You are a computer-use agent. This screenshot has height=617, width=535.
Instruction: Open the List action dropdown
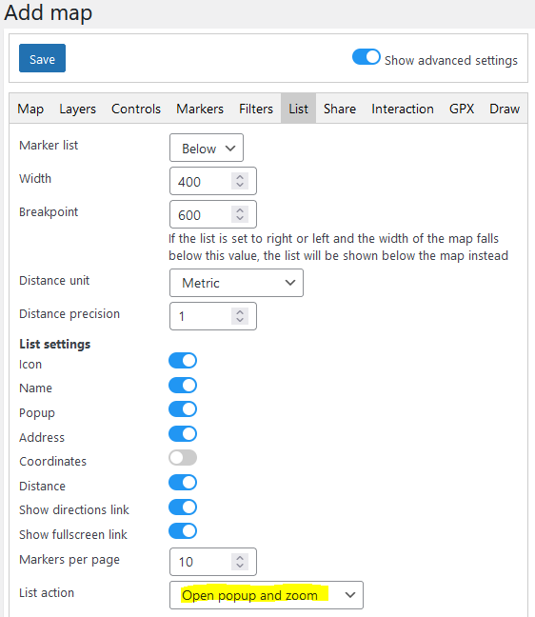click(267, 595)
